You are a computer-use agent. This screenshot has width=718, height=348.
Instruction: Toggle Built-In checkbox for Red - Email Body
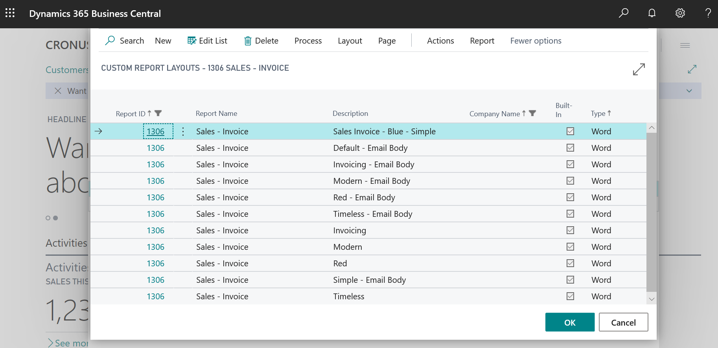click(x=570, y=197)
